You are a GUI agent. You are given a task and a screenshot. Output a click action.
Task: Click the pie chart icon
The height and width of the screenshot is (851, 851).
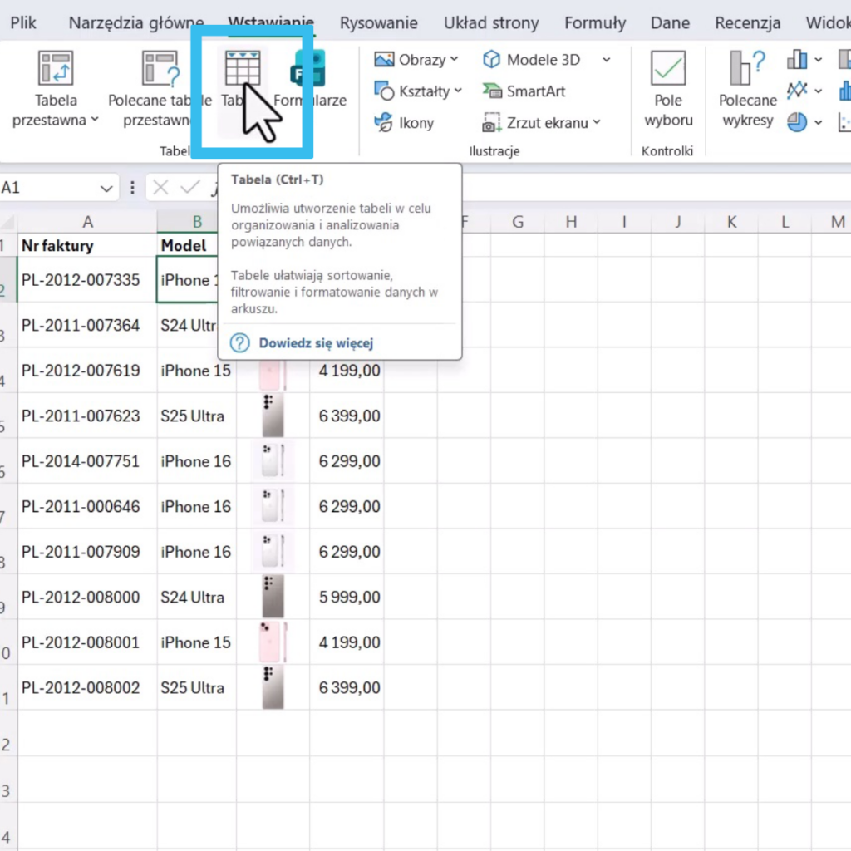click(798, 122)
